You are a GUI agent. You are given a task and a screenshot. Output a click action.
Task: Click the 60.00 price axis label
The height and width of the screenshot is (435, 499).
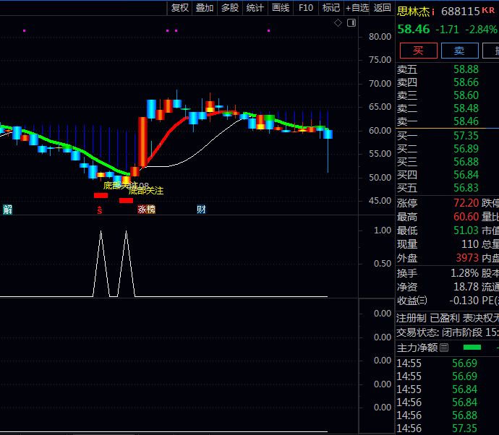[380, 131]
